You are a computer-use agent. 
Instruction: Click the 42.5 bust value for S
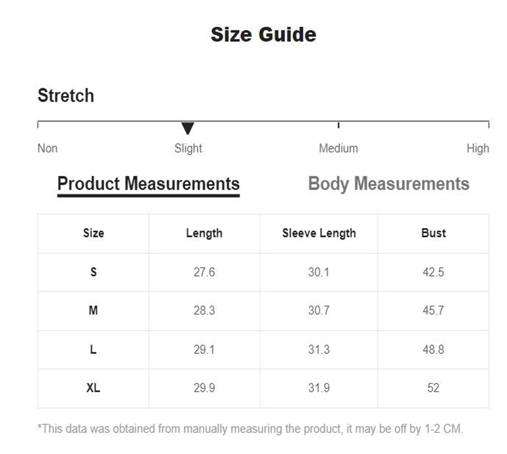(x=433, y=272)
